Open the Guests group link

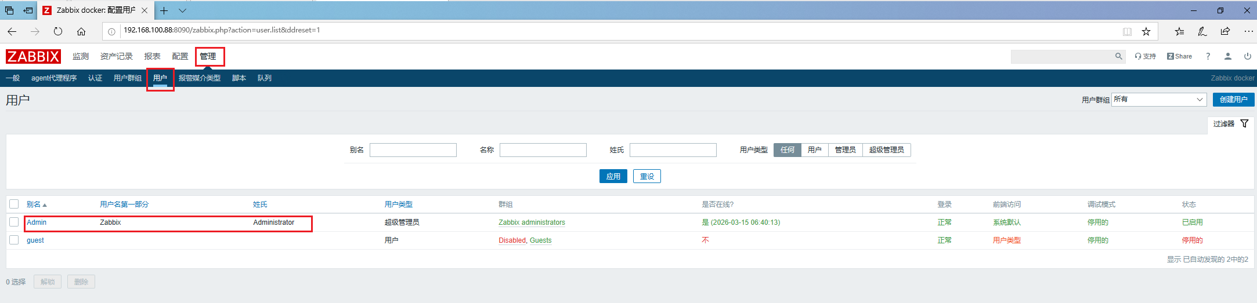click(x=541, y=240)
